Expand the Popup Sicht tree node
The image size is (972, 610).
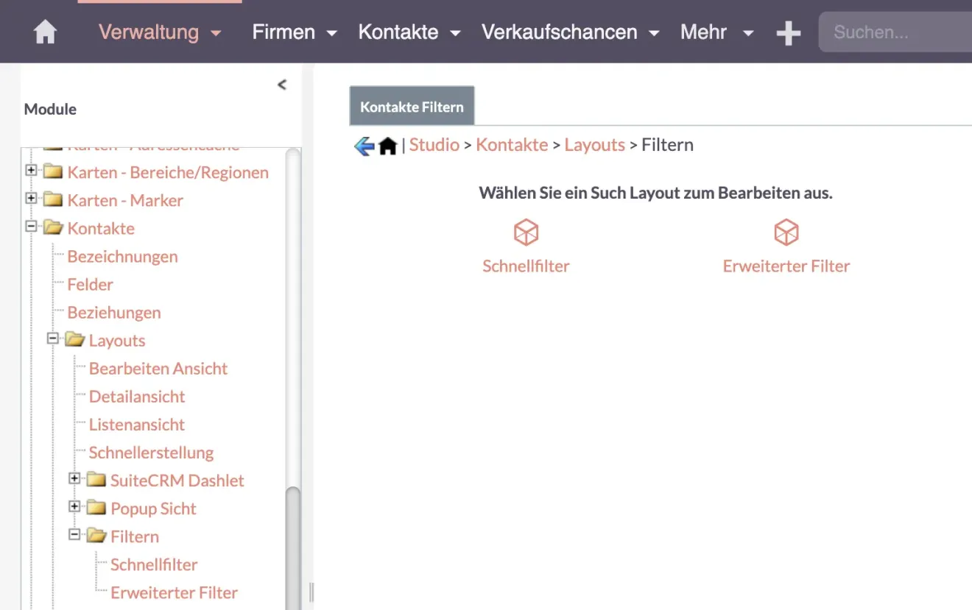(x=74, y=507)
